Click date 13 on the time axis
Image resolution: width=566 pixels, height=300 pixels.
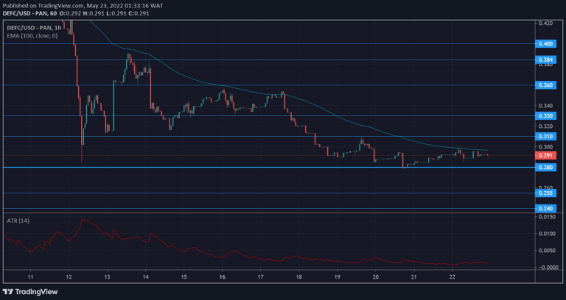[107, 277]
